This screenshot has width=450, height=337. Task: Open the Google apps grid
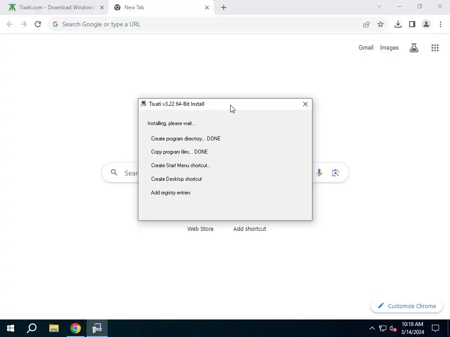coord(435,47)
